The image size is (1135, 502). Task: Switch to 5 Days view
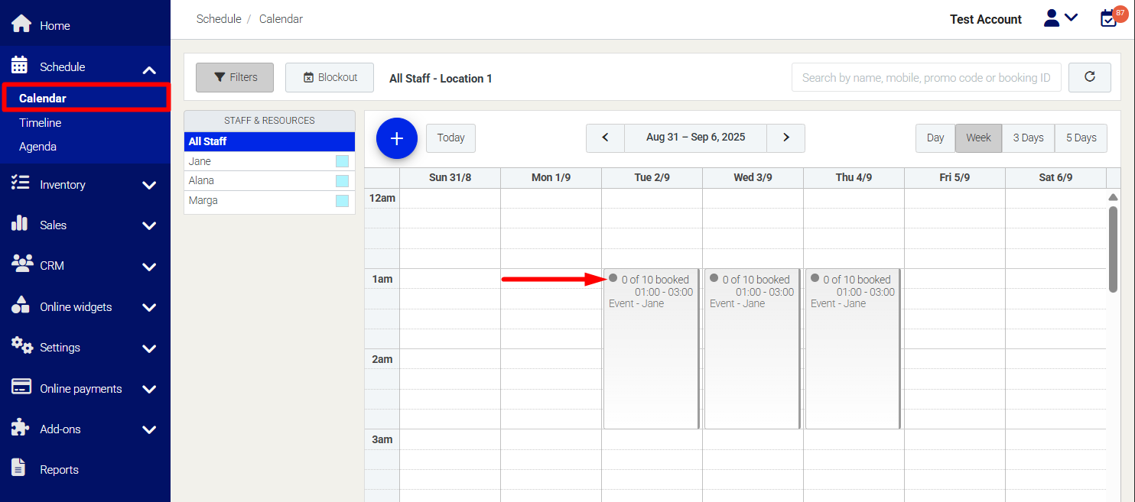[x=1081, y=138]
